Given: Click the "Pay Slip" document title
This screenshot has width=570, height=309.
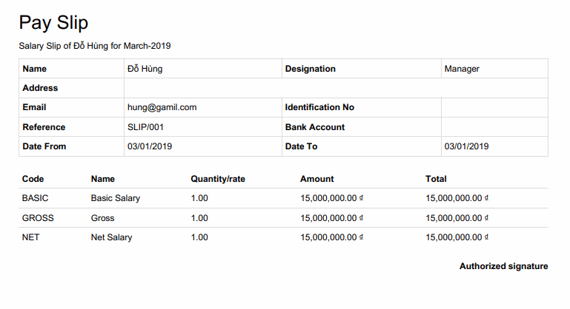Looking at the screenshot, I should pos(53,23).
